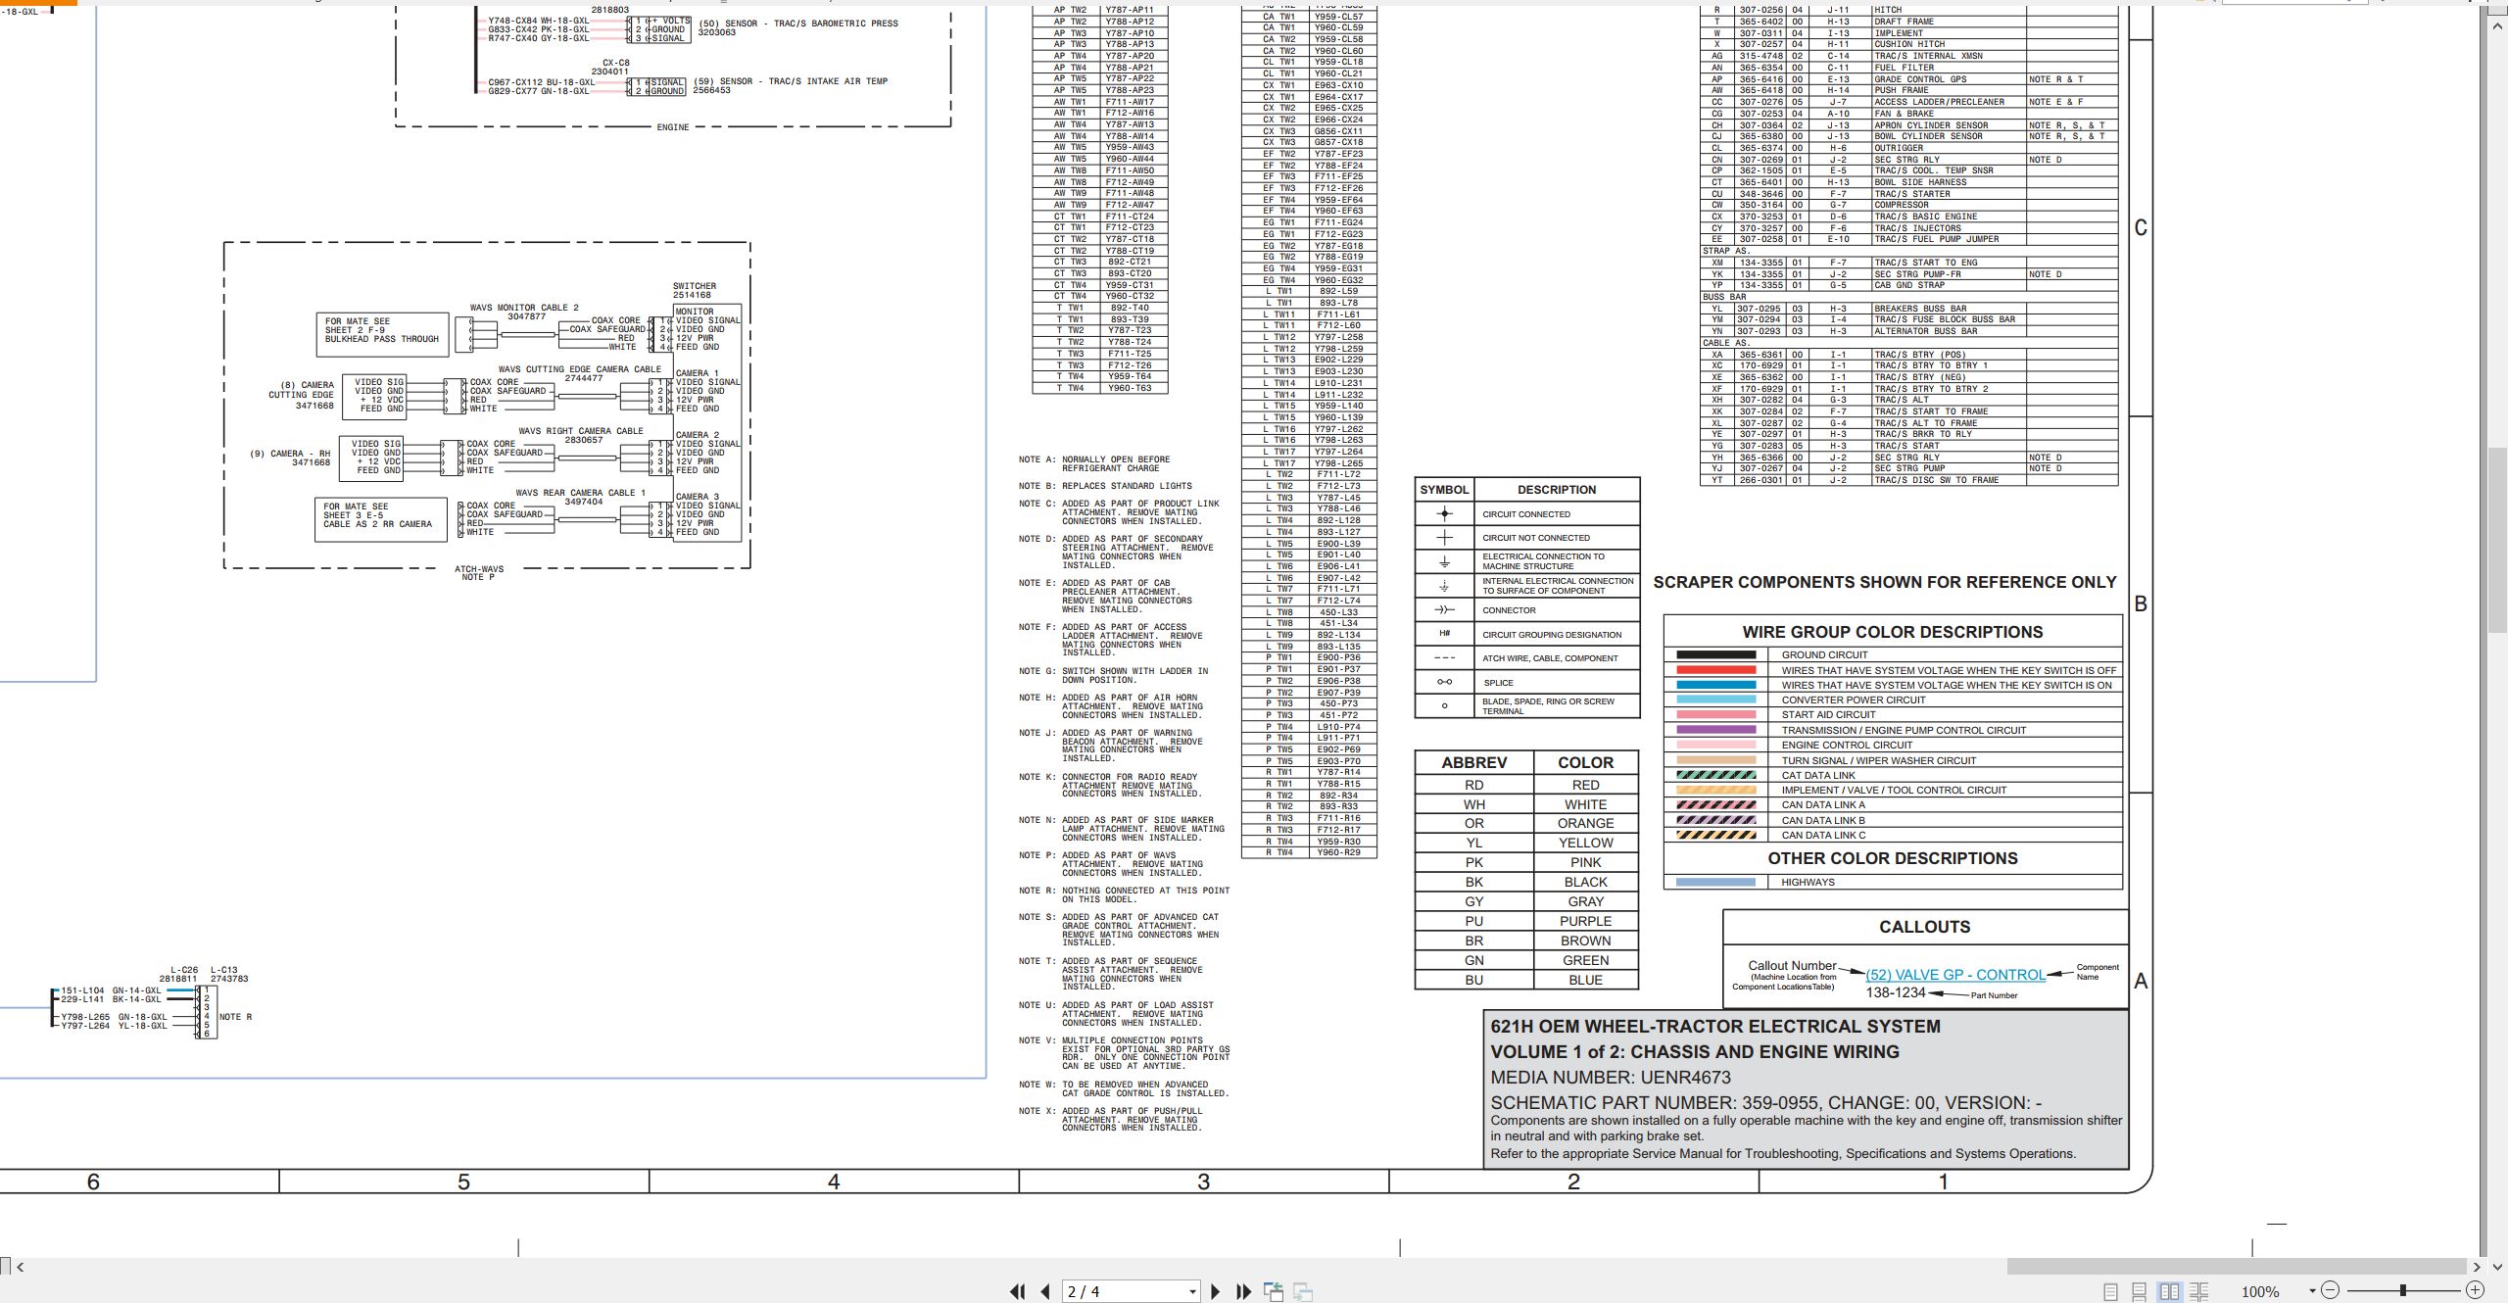
Task: Jump to the last page
Action: pyautogui.click(x=1244, y=1292)
